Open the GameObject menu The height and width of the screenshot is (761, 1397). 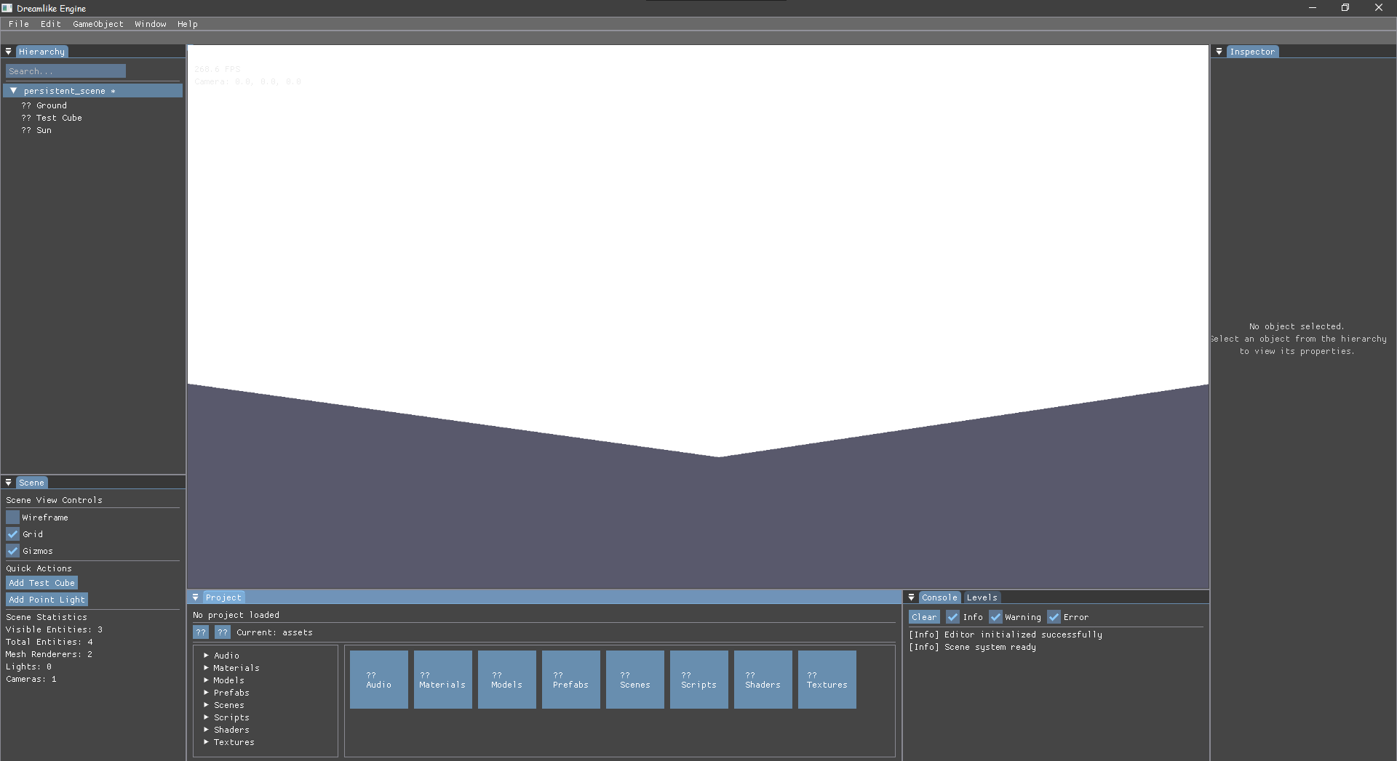click(98, 23)
